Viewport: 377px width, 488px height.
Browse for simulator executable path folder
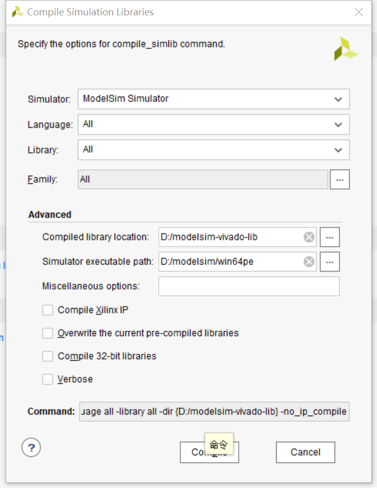click(330, 262)
